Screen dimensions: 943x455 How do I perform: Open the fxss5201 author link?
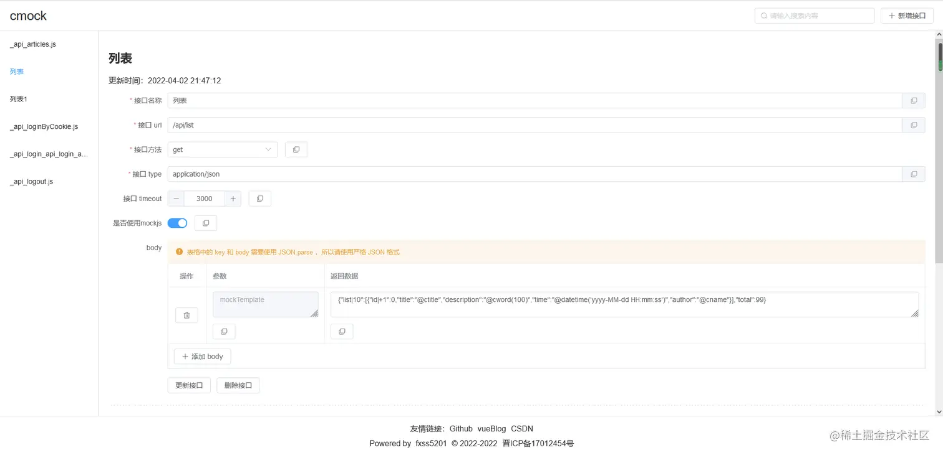pyautogui.click(x=431, y=444)
